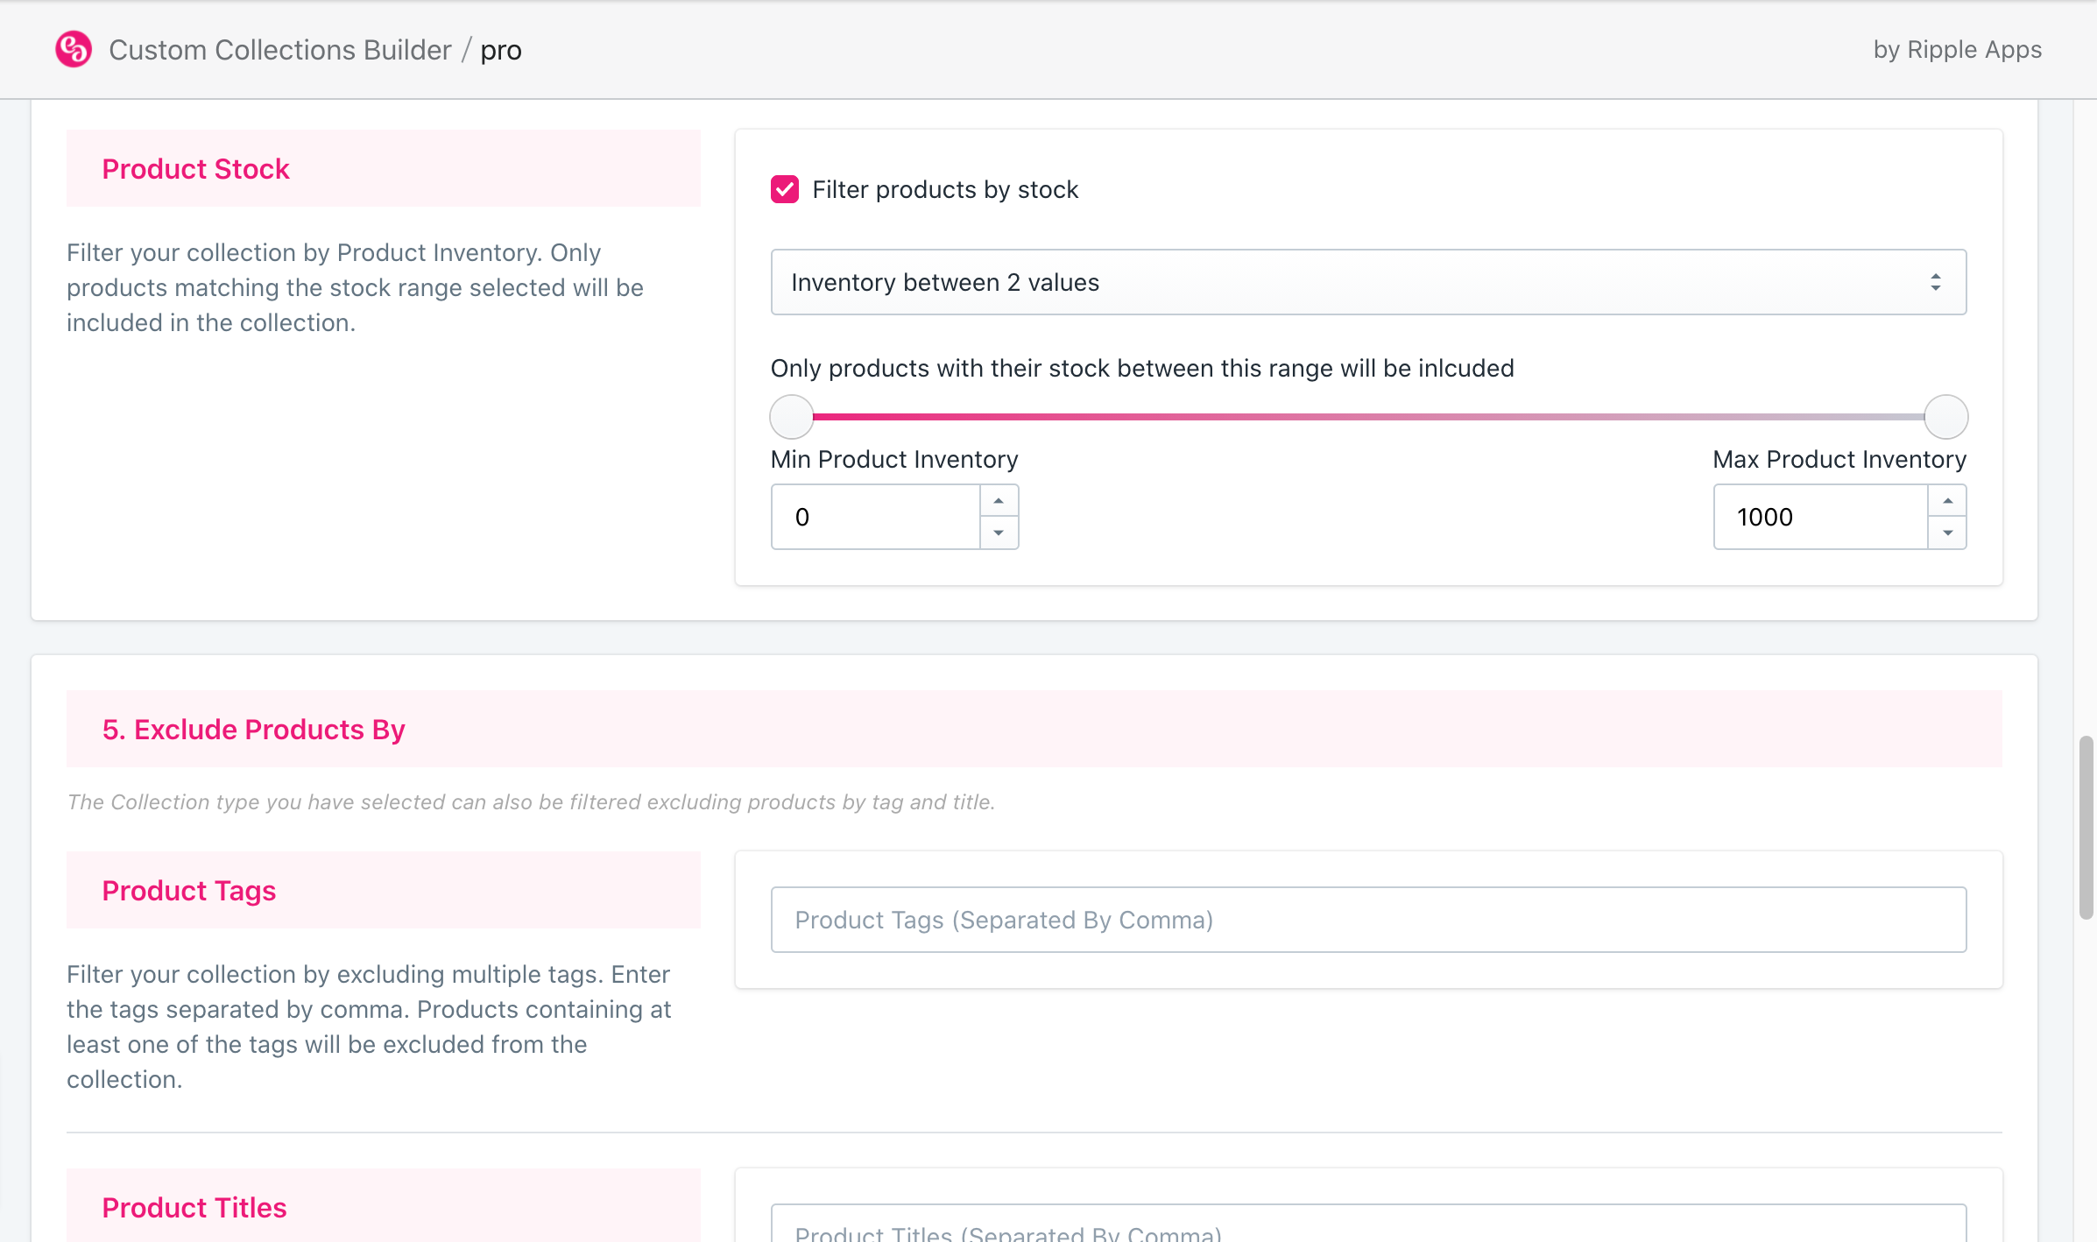Click 'Filter products by stock' label text
The height and width of the screenshot is (1242, 2097).
pos(945,189)
